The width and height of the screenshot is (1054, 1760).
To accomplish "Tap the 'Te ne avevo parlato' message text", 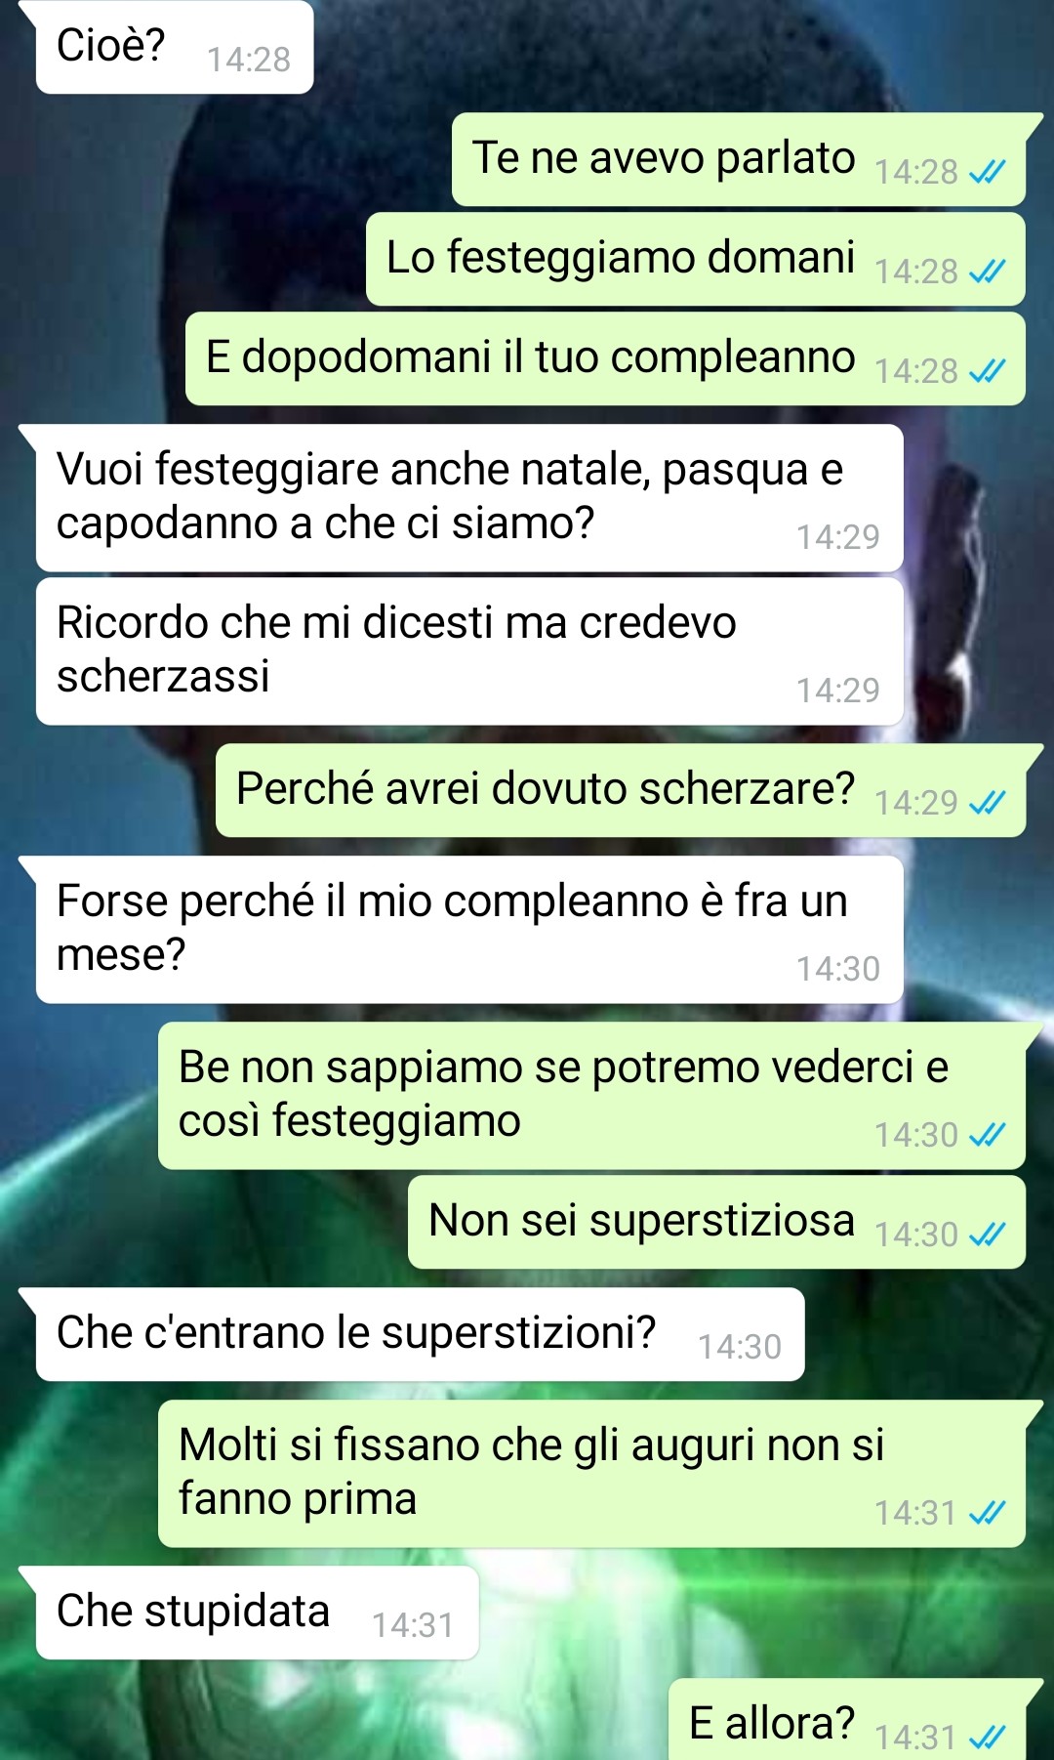I will [664, 158].
